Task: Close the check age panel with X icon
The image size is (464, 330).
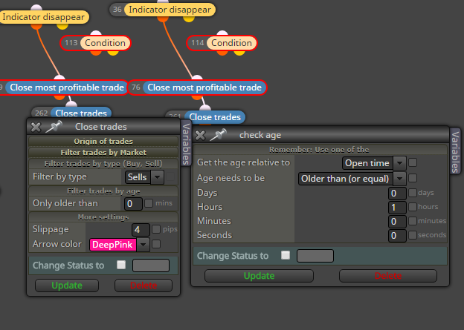Action: tap(200, 136)
